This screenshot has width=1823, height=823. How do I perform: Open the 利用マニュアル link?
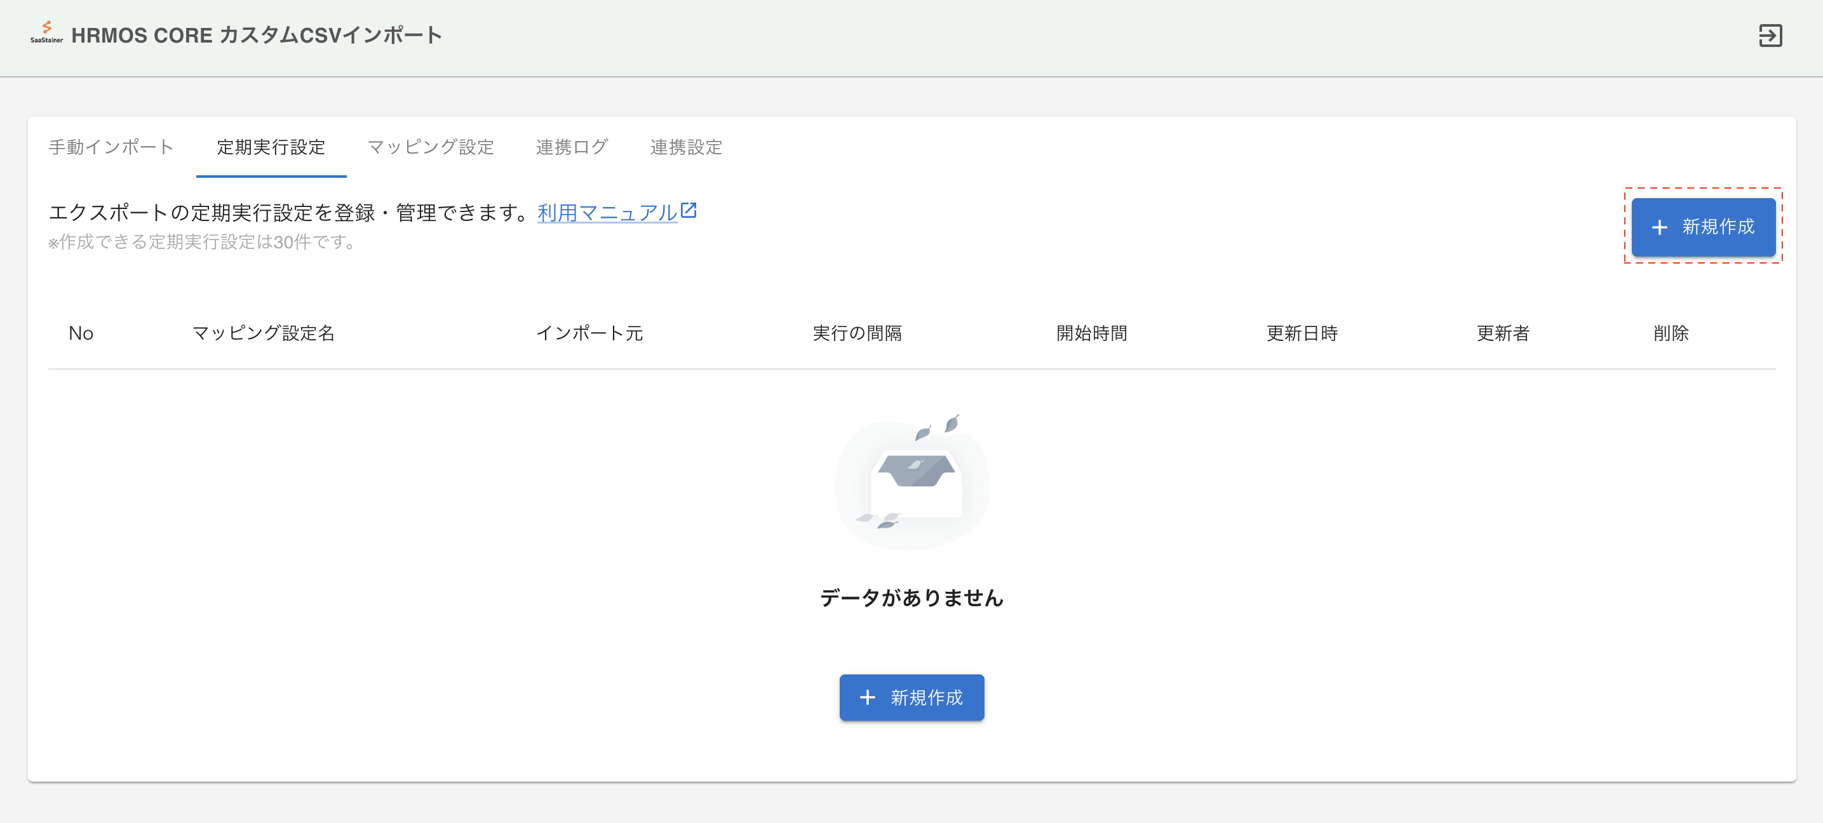click(x=606, y=211)
